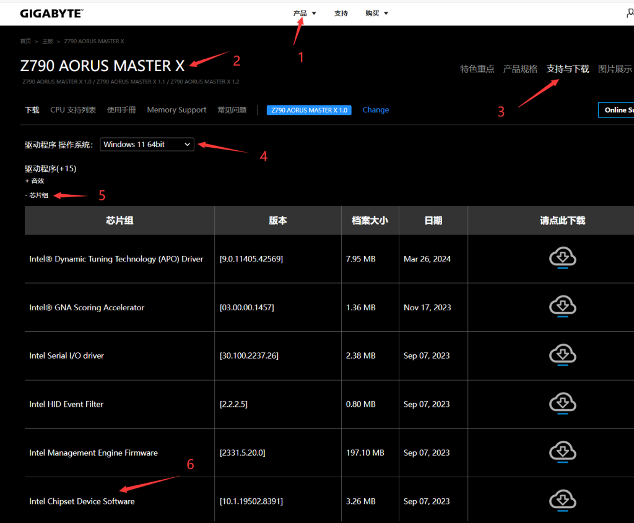Select the CPU 支持列表 sub-tab
Image resolution: width=634 pixels, height=523 pixels.
pyautogui.click(x=73, y=110)
